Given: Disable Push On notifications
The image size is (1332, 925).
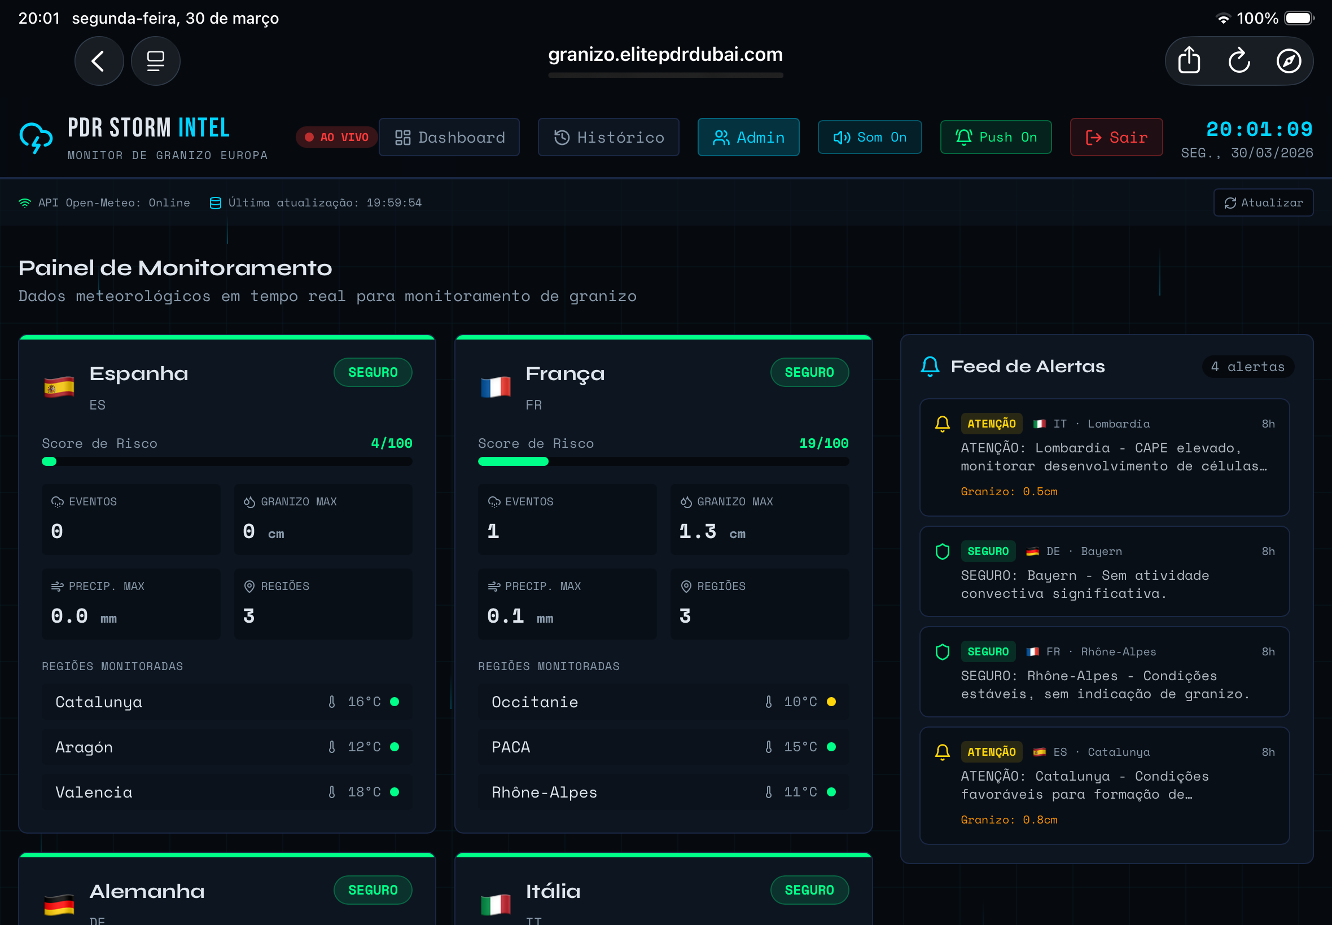Looking at the screenshot, I should click(995, 137).
